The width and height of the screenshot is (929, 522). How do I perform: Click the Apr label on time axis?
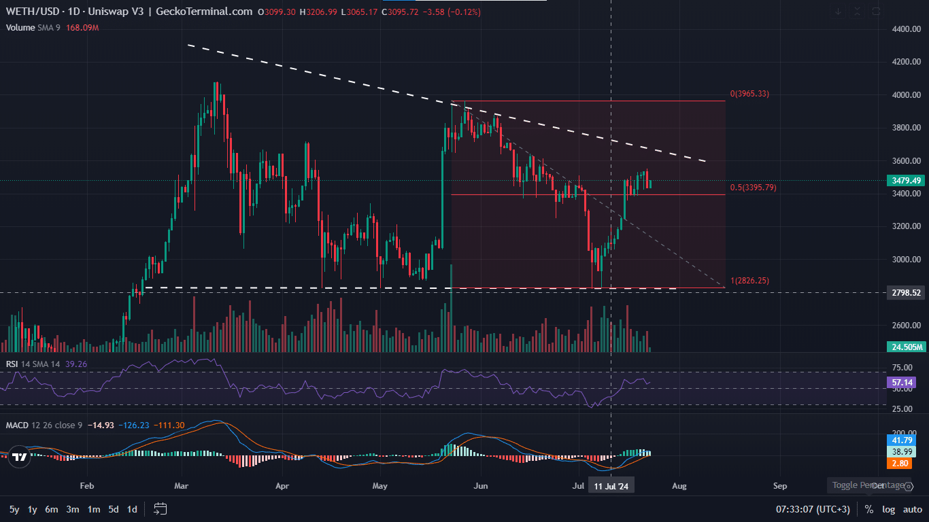(283, 486)
